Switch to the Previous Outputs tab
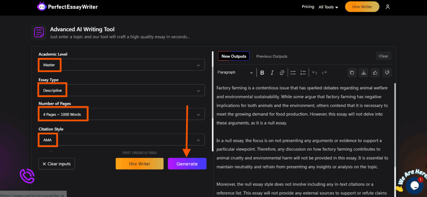427x197 pixels. (x=272, y=56)
